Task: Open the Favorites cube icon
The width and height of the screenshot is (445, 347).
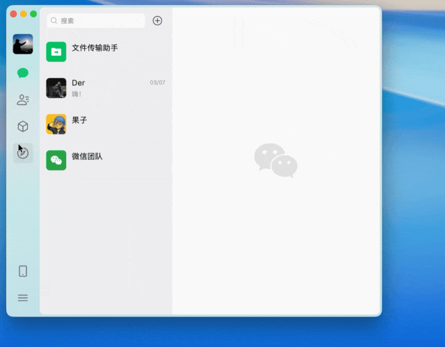Action: pos(23,127)
